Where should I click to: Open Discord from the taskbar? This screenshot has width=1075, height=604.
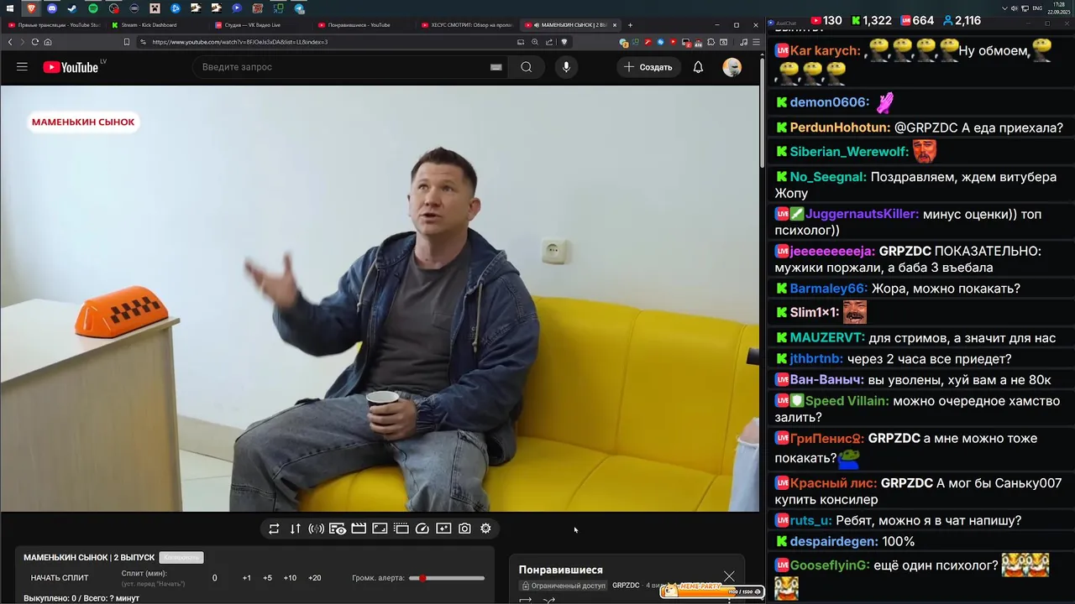(x=52, y=8)
